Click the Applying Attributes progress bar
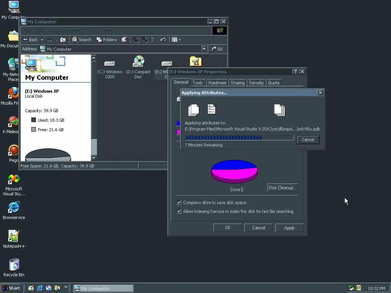Screen dimensions: 391x293 [239, 138]
